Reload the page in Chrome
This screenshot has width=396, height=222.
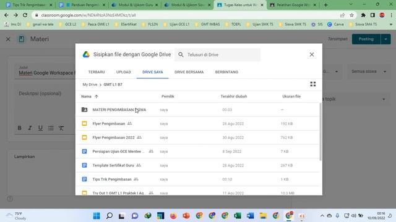(25, 15)
